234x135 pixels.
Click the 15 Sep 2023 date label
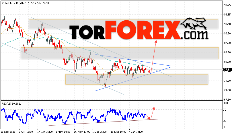tap(8, 132)
